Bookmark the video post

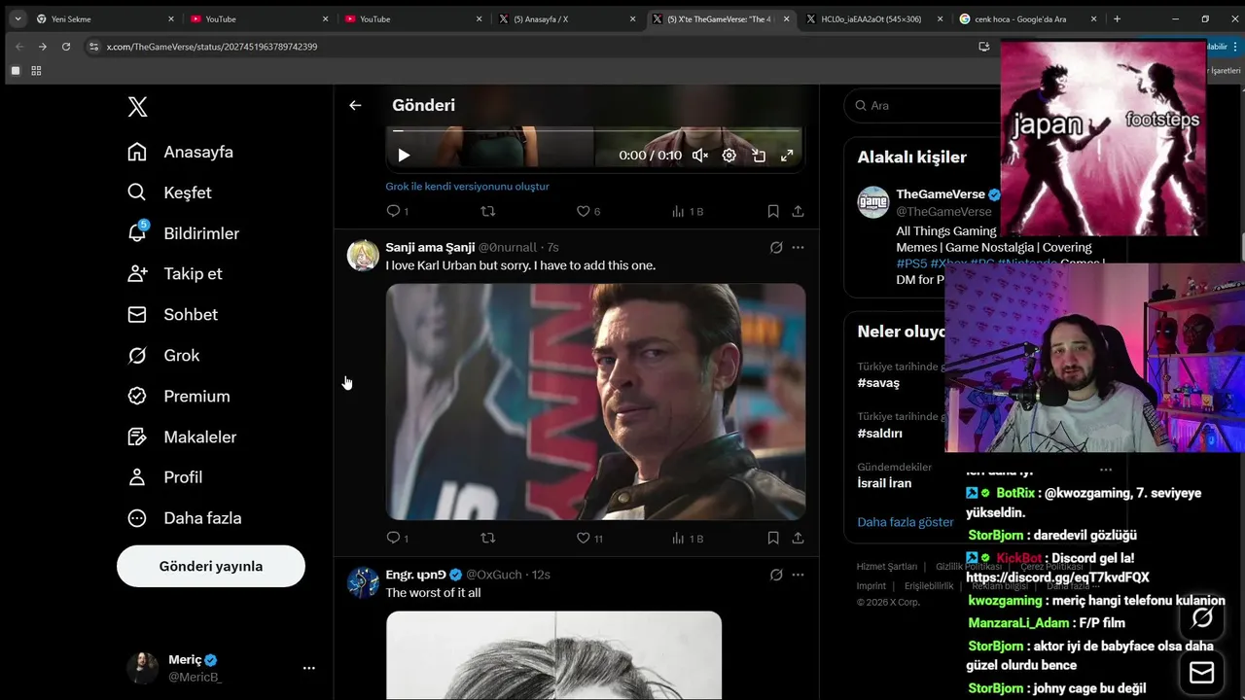773,211
